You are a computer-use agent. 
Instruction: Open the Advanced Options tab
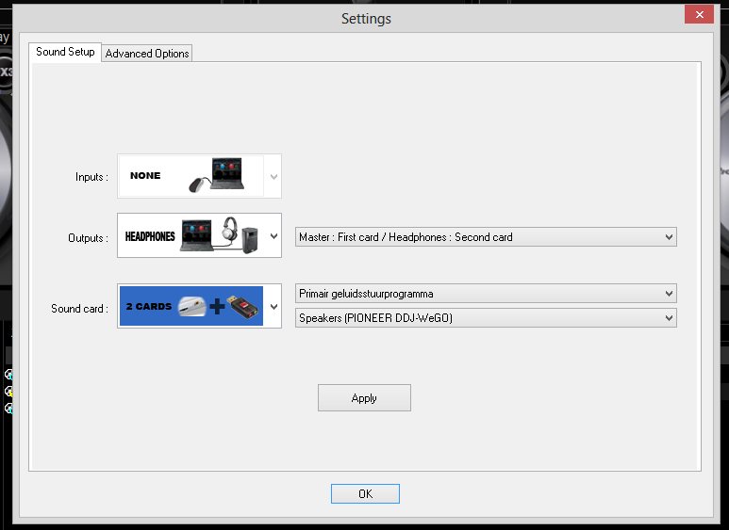click(x=147, y=54)
